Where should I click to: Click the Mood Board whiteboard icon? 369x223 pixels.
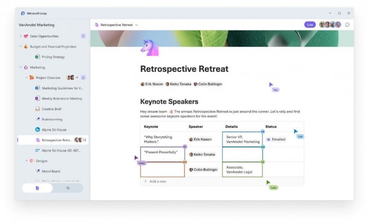click(x=37, y=171)
